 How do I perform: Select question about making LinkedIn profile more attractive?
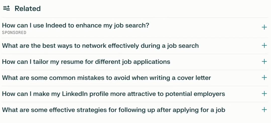click(x=114, y=94)
